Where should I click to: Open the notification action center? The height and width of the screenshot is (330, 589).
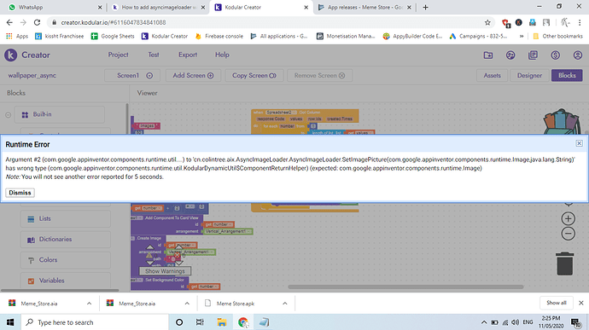tap(575, 322)
